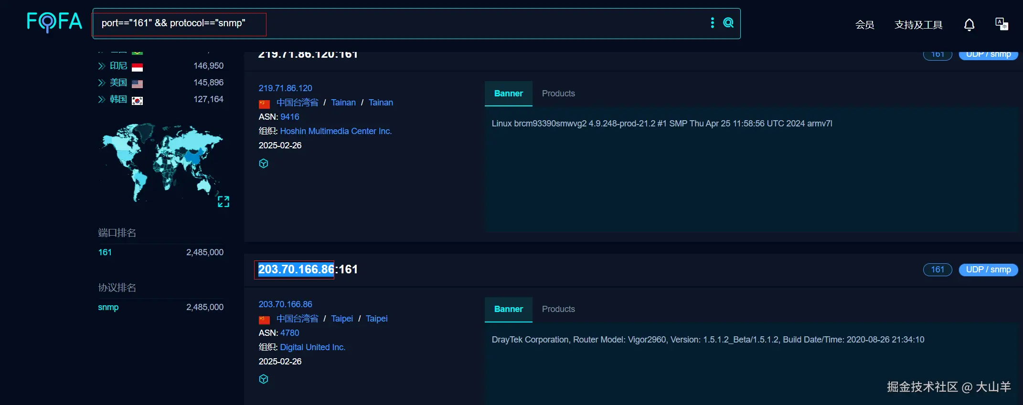Open Hoshin Multimedia Center Inc. organization link
1023x405 pixels.
[x=336, y=131]
